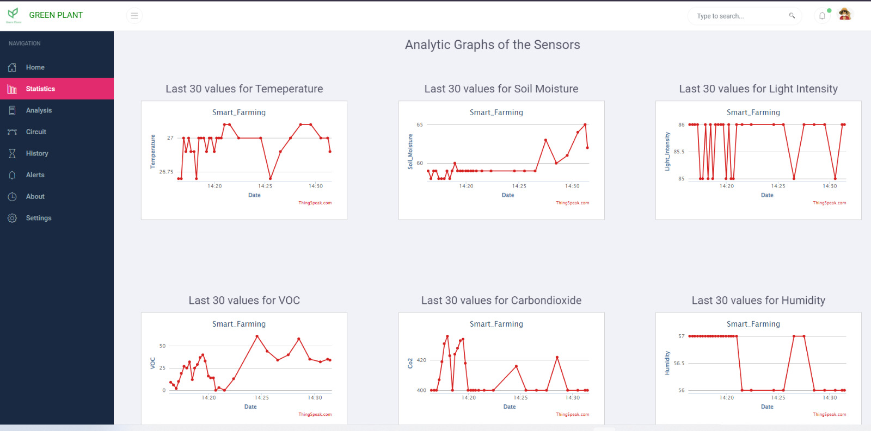Click the Alerts bell sidebar icon
871x431 pixels.
pyautogui.click(x=12, y=175)
